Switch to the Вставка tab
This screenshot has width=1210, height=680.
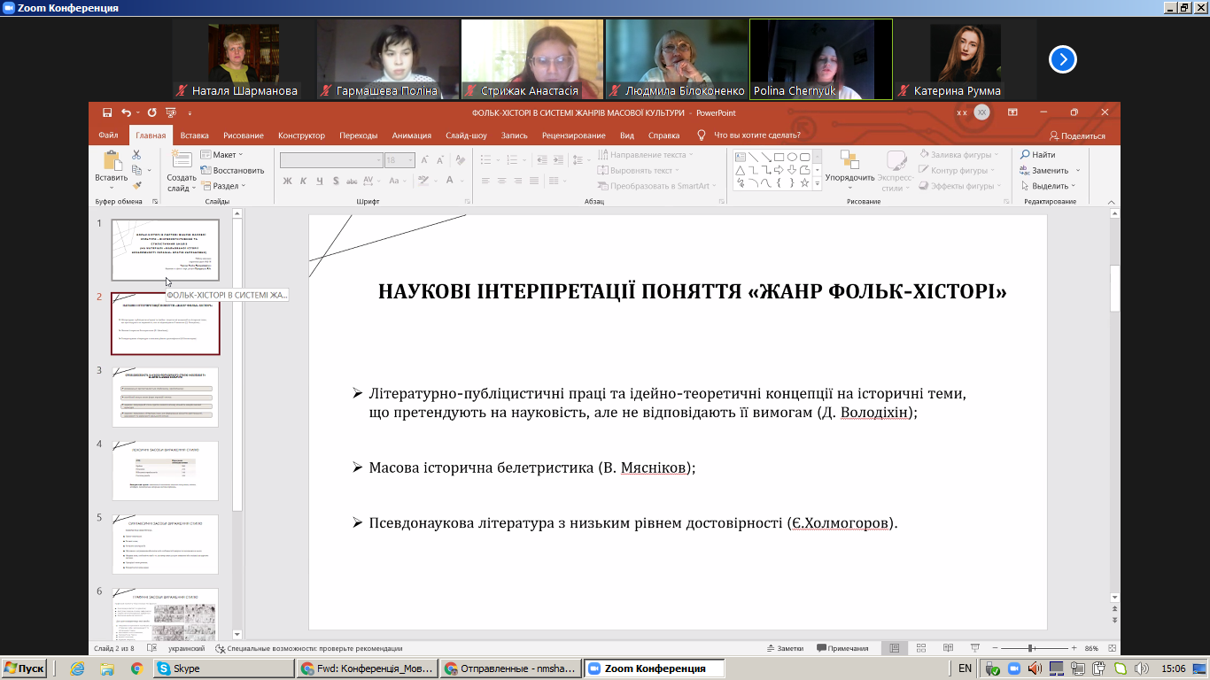point(195,135)
